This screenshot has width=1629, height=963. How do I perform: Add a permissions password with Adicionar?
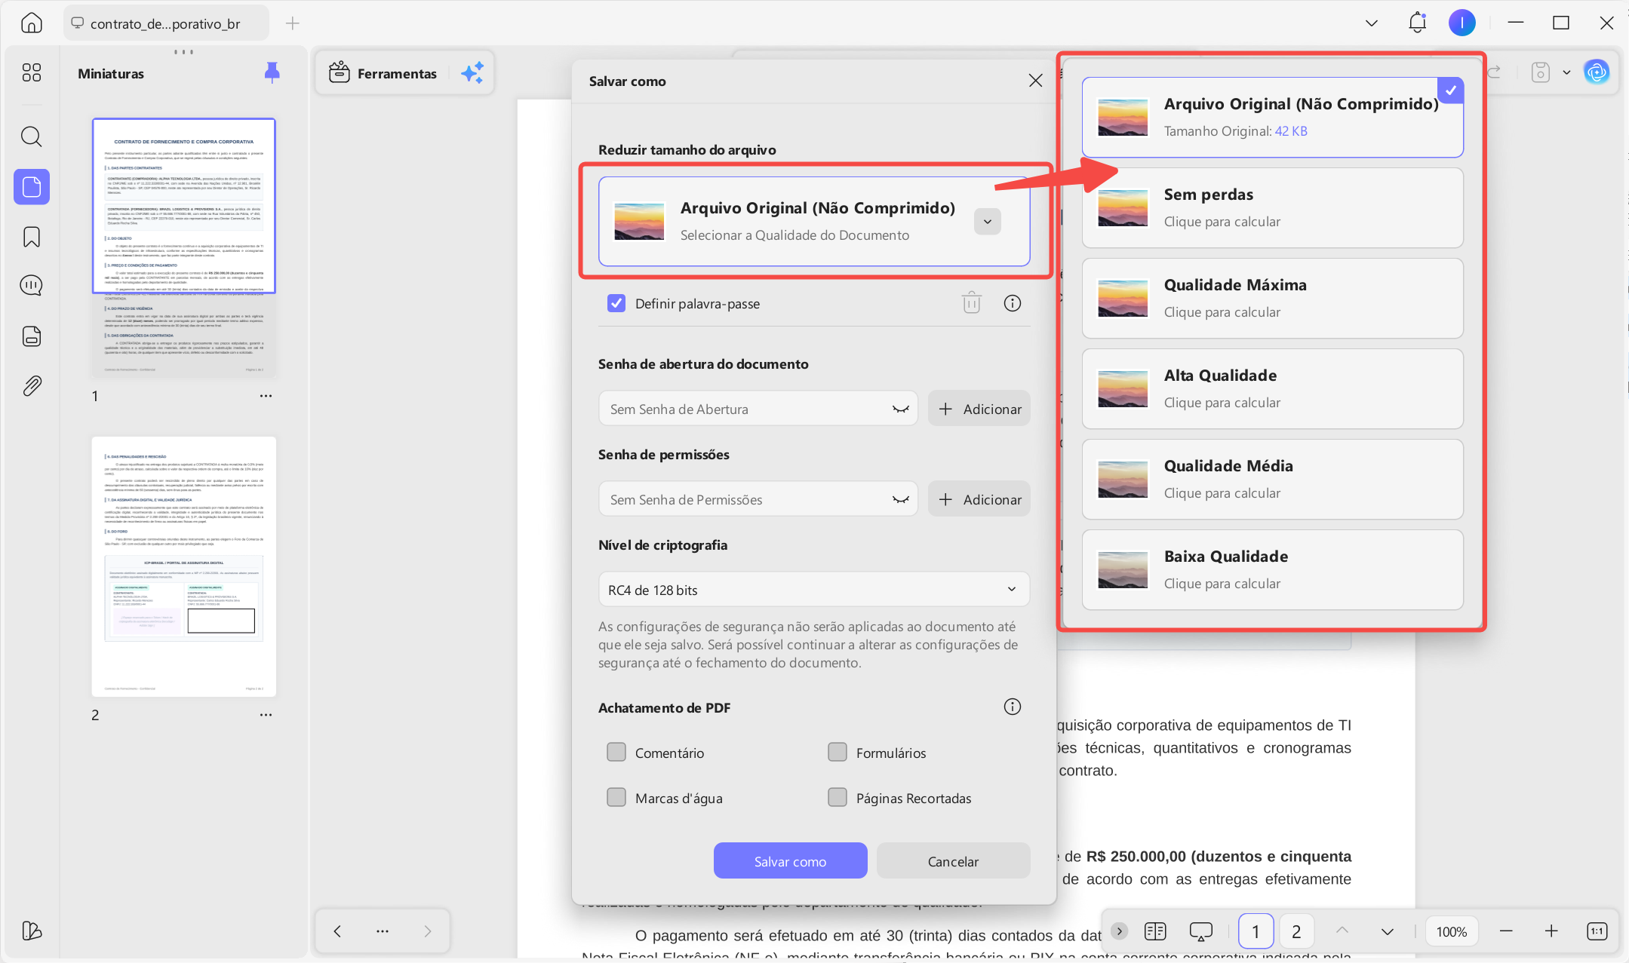(x=979, y=499)
